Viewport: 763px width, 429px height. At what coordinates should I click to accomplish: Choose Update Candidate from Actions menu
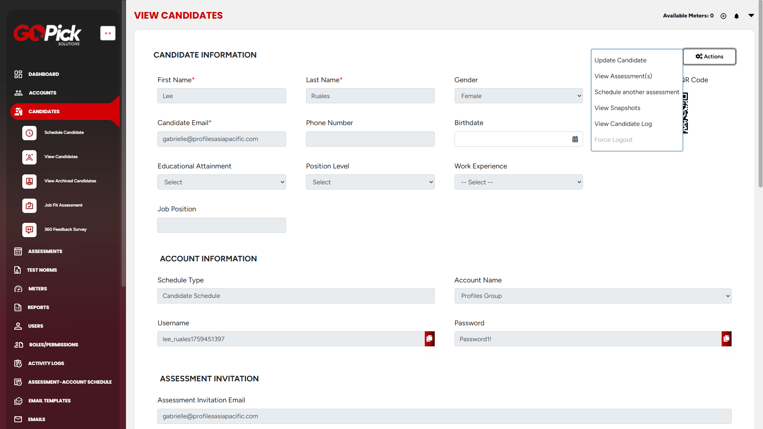[620, 60]
